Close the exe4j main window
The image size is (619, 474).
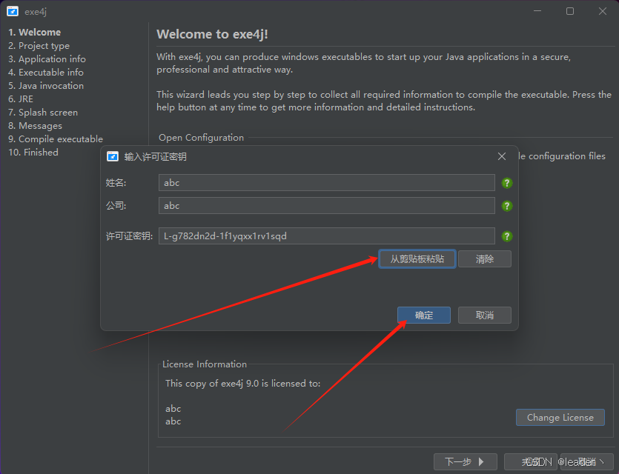point(603,11)
